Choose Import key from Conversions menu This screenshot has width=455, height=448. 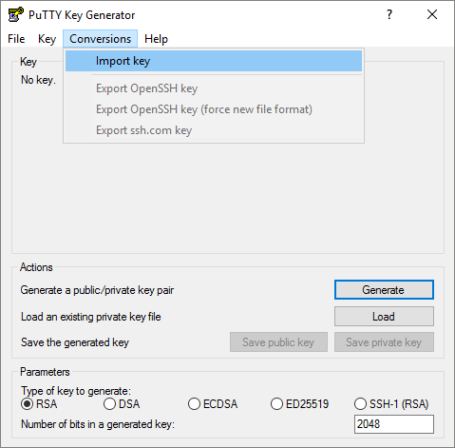214,61
